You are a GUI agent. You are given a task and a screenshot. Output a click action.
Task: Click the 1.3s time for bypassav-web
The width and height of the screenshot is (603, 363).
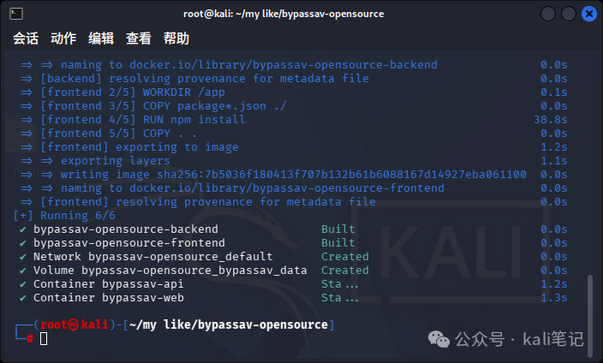(554, 298)
